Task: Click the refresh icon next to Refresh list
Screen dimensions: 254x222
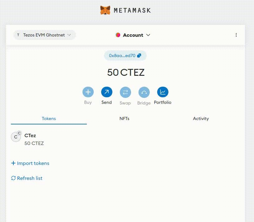Action: (13, 178)
